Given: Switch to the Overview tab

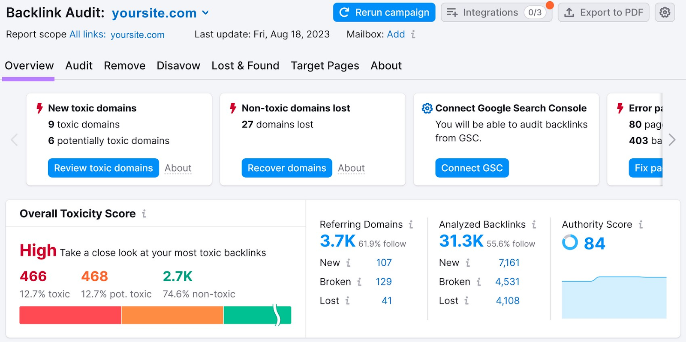Looking at the screenshot, I should coord(29,65).
